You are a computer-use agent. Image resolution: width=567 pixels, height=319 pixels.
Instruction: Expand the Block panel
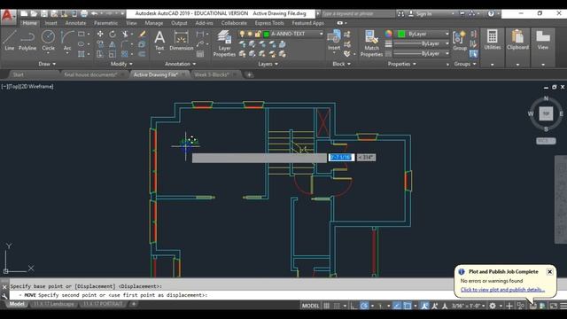341,64
